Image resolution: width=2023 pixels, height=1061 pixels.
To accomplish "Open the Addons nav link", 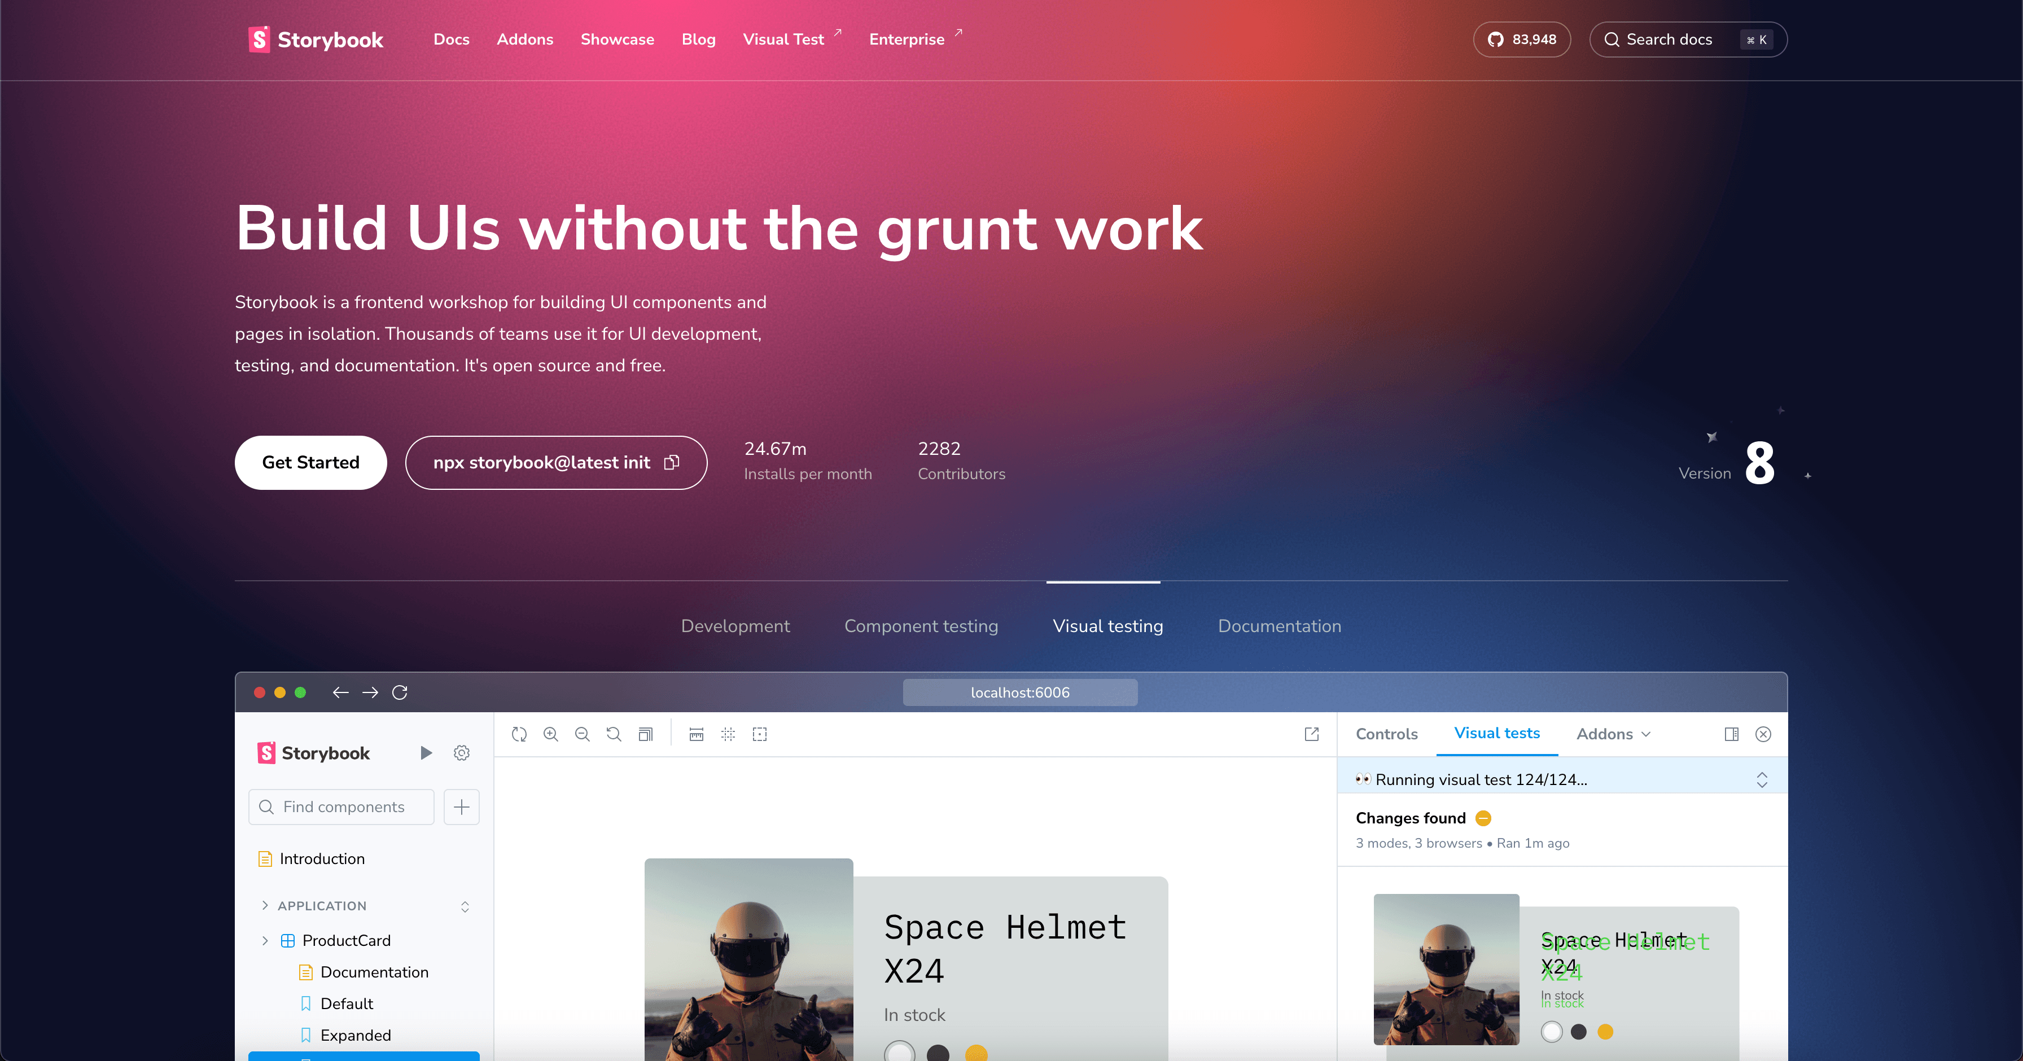I will (524, 40).
